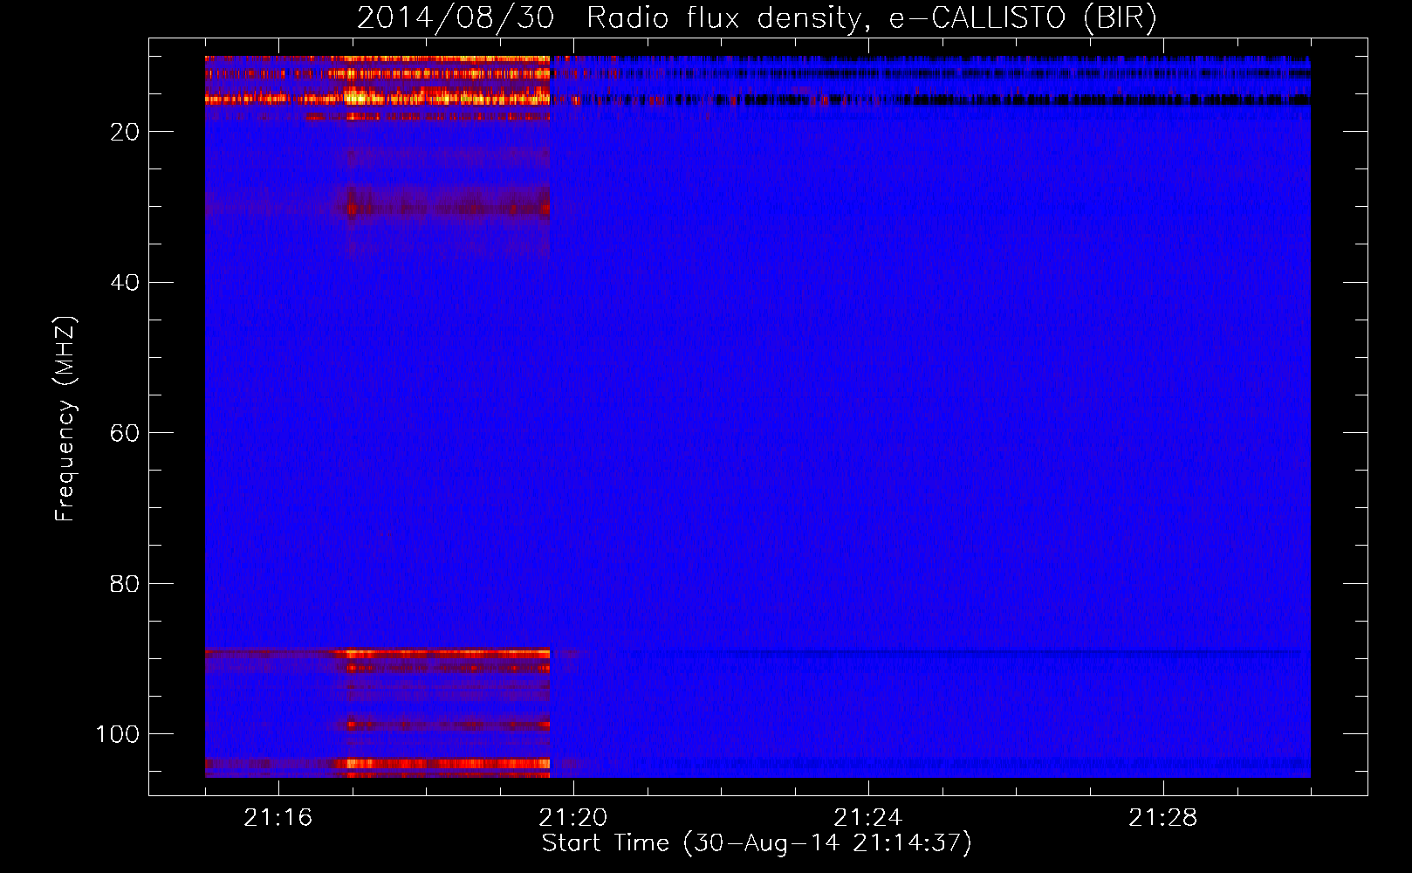1412x873 pixels.
Task: Pick the 80 MHz frequency tick label
Action: 125,583
